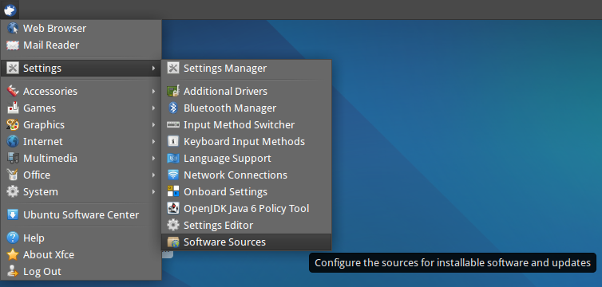Expand the Settings submenu arrow
Screen dimensions: 602x287
(153, 69)
